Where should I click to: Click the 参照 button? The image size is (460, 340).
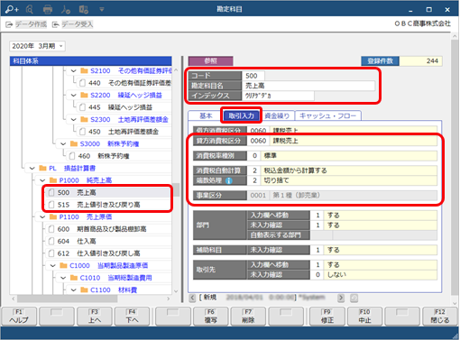210,61
